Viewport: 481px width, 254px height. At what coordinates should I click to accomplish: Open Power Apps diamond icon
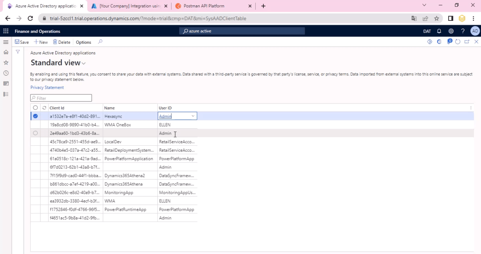pyautogui.click(x=430, y=42)
